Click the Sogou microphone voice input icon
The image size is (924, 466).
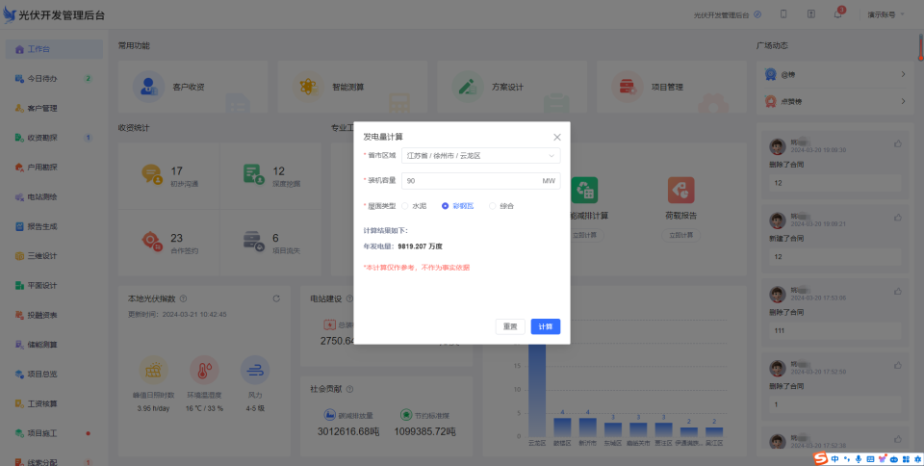point(859,459)
